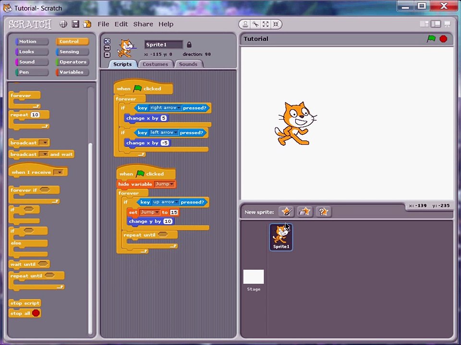Click change x by 5 value
Viewport: 461px width, 345px height.
click(164, 118)
